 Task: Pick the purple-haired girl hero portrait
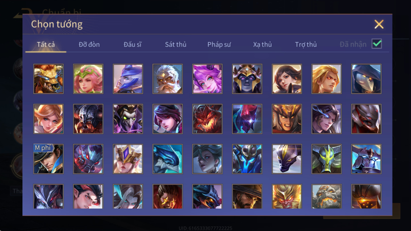click(x=207, y=79)
